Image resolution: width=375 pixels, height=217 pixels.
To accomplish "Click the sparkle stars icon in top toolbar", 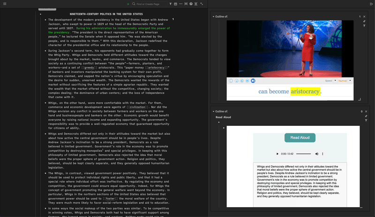I will click(202, 4).
